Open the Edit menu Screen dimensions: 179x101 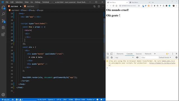click(x=12, y=2)
